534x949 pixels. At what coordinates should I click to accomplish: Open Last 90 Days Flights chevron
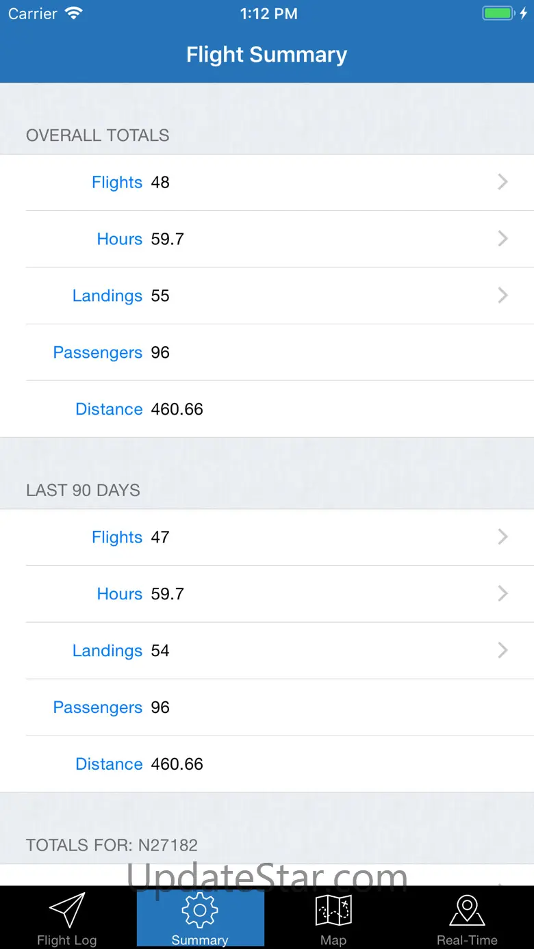(x=503, y=537)
